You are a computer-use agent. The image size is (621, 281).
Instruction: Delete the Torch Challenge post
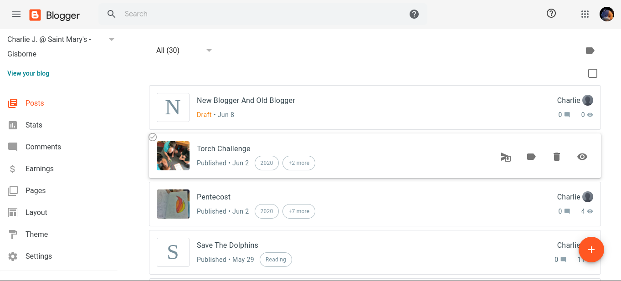(556, 157)
